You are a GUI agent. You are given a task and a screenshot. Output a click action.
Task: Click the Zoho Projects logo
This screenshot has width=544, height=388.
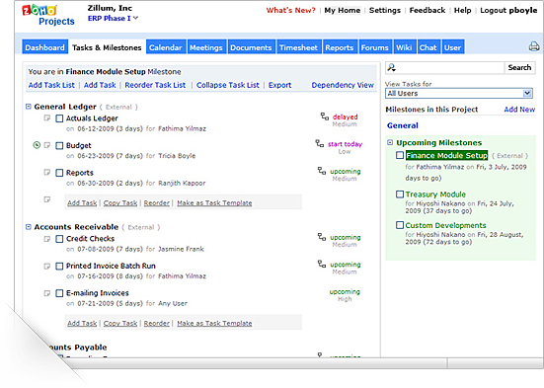[47, 15]
